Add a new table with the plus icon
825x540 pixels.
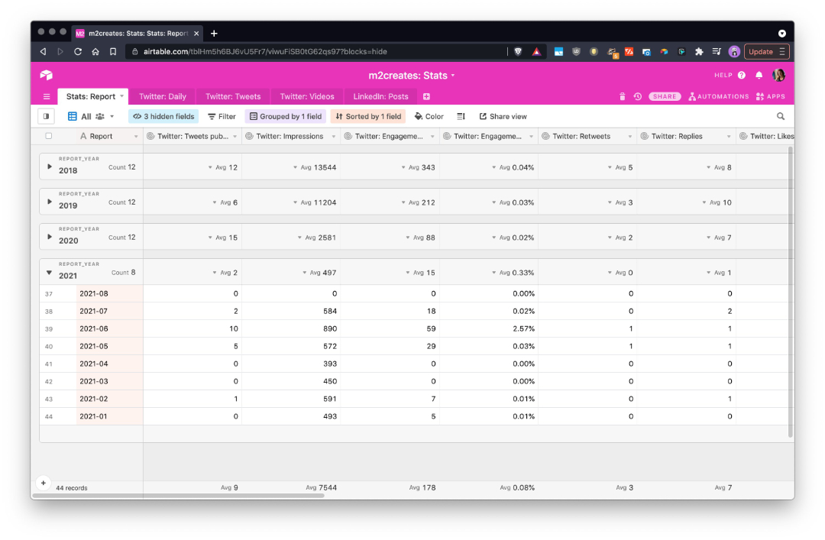427,97
